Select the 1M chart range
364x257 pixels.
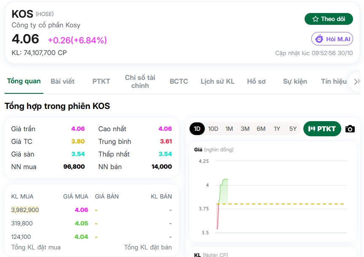(229, 129)
